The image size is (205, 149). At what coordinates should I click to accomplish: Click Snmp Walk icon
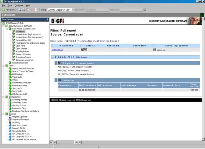pyautogui.click(x=10, y=91)
